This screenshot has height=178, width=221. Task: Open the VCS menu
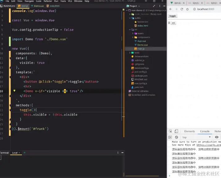pos(70,1)
